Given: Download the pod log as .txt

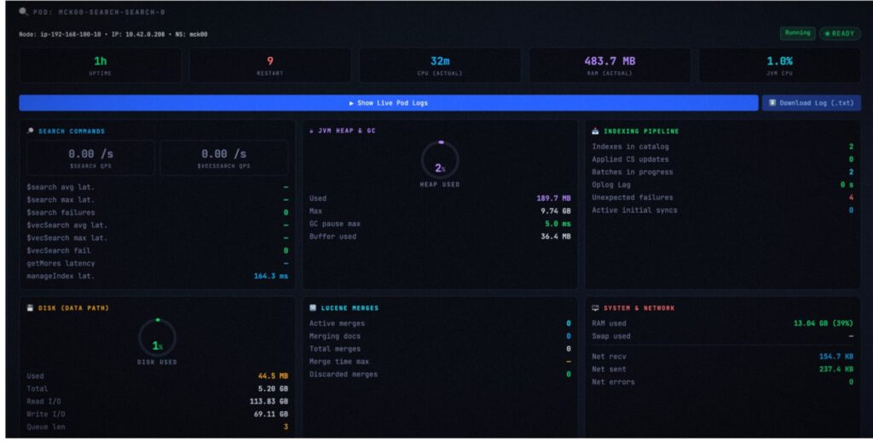Looking at the screenshot, I should pos(811,103).
